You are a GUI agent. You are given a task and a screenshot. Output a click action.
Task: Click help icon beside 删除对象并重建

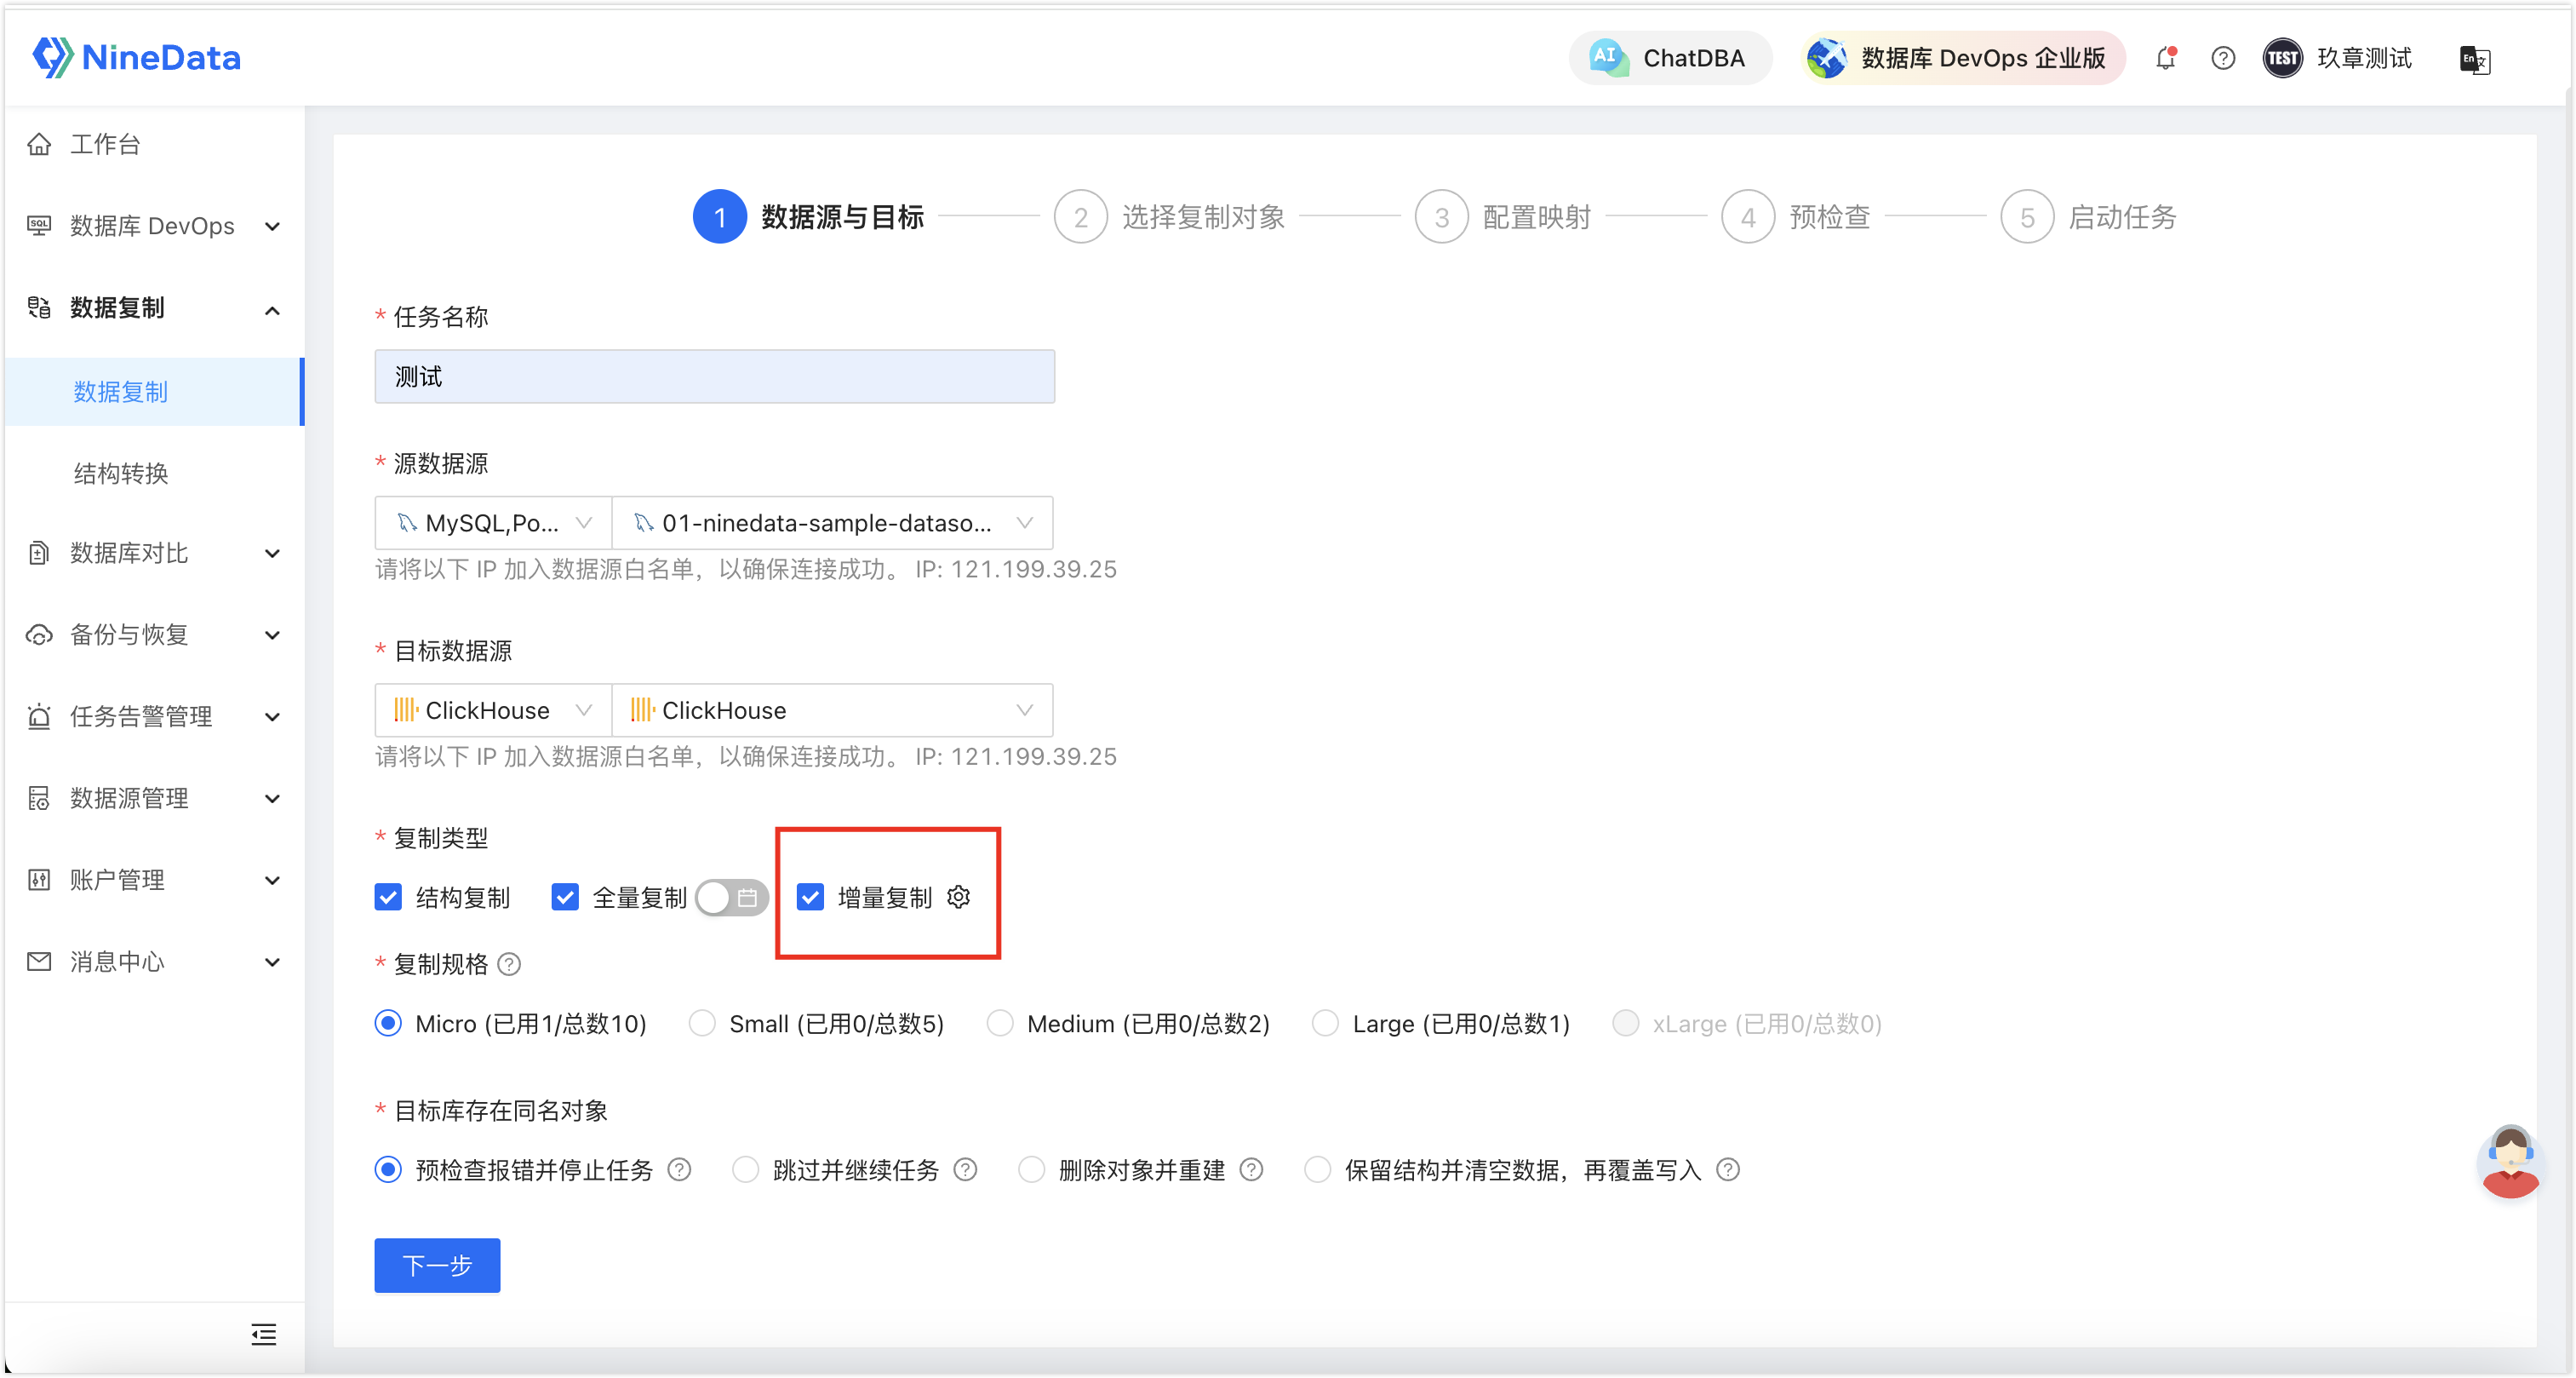click(x=1251, y=1168)
